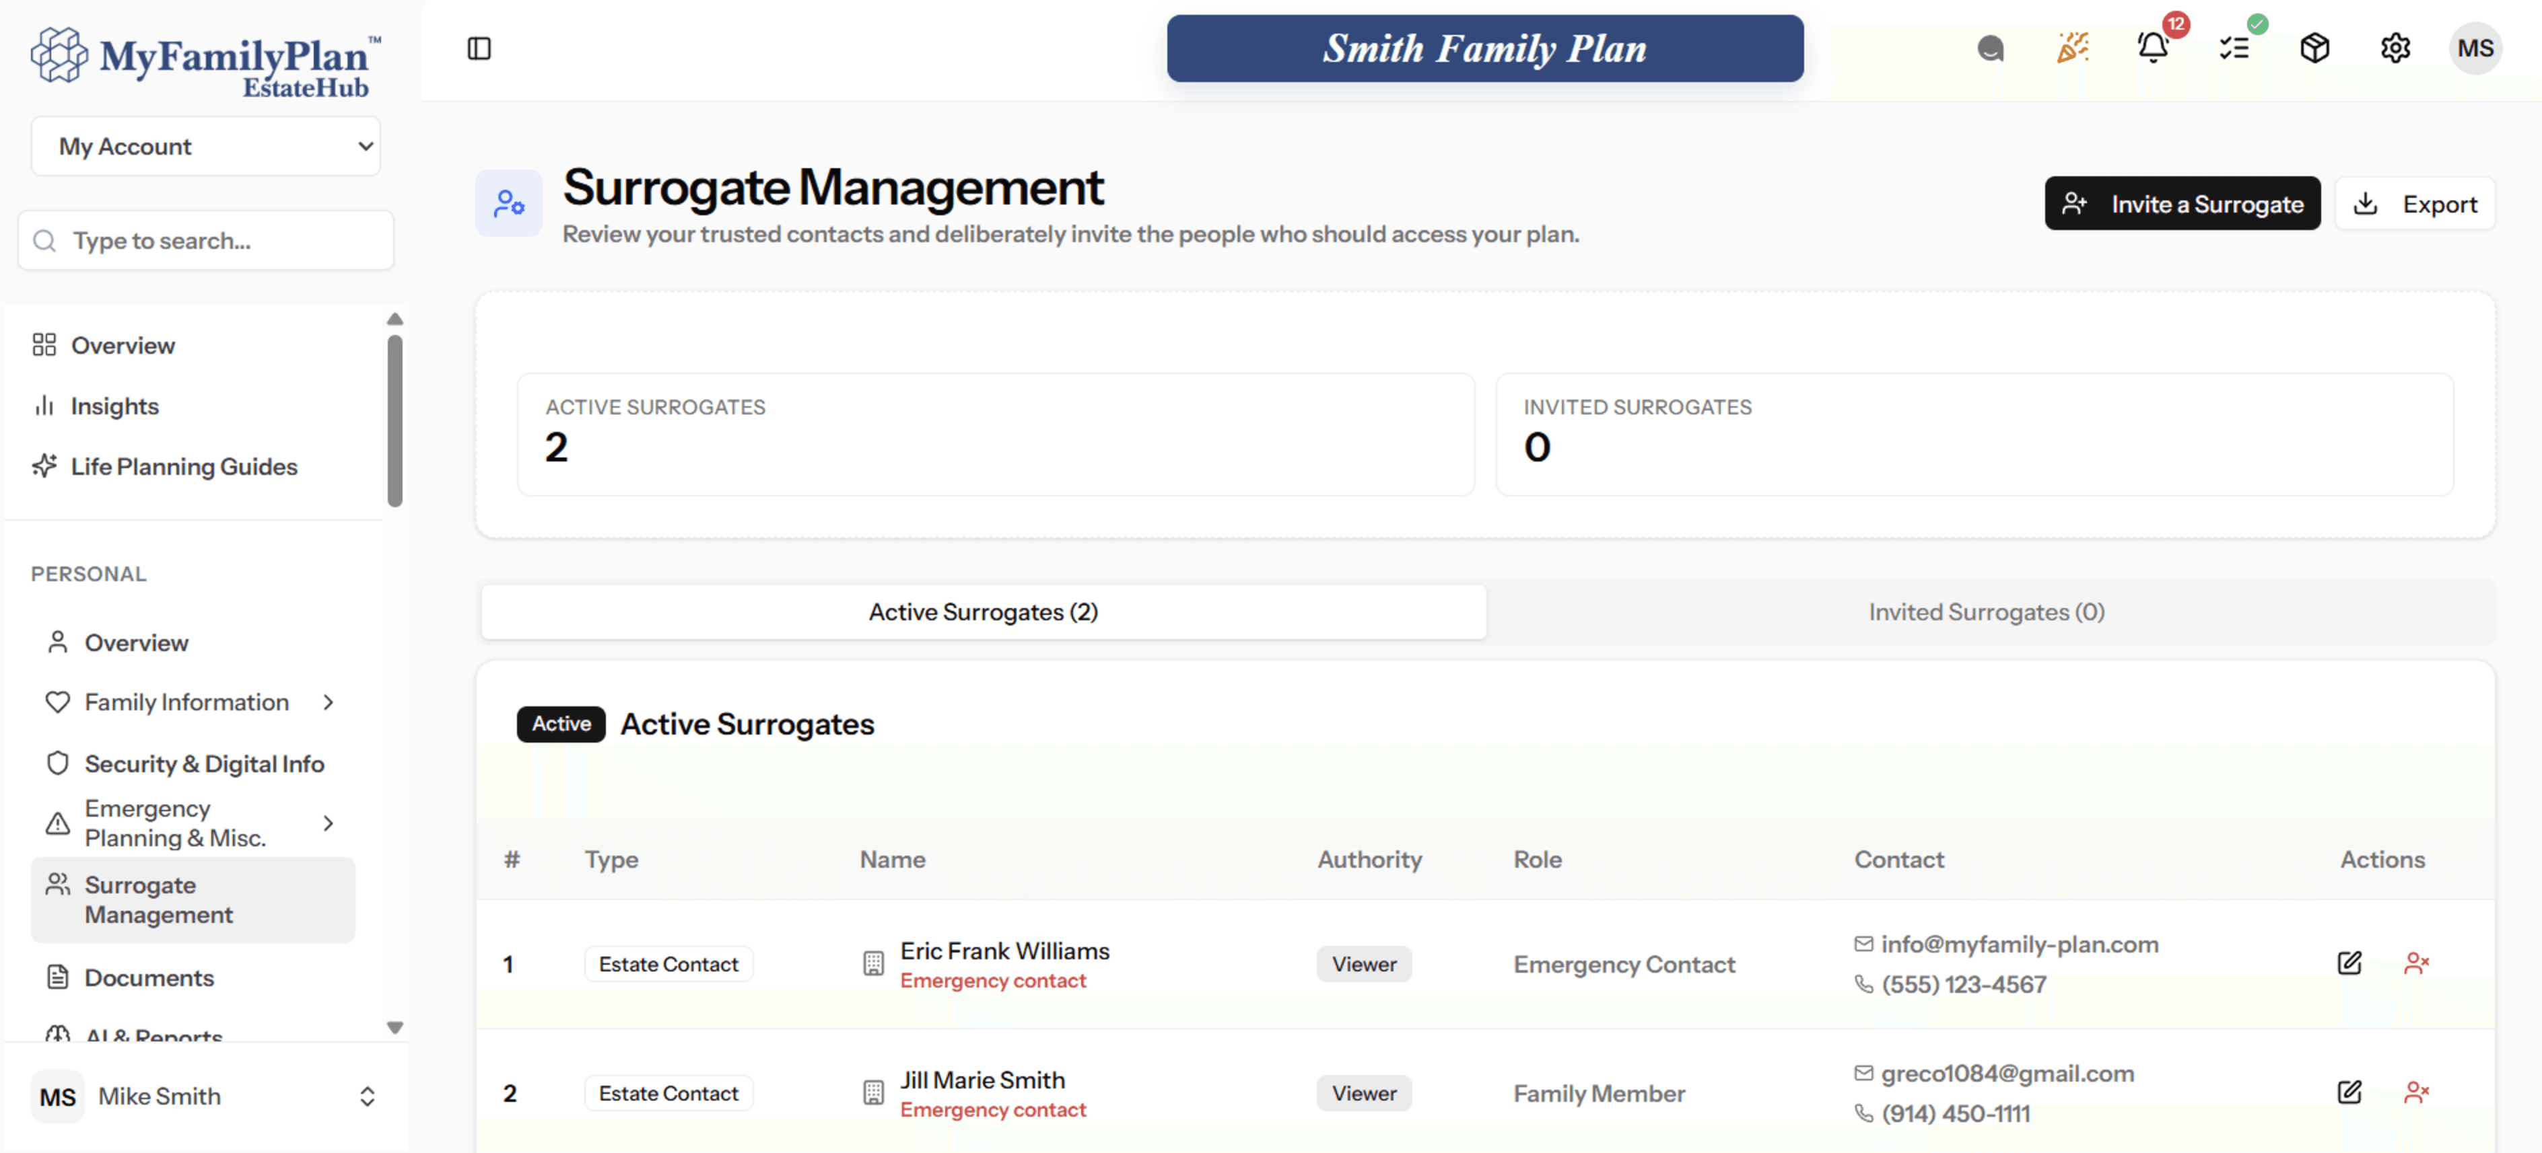
Task: Open the My Account dropdown
Action: [205, 146]
